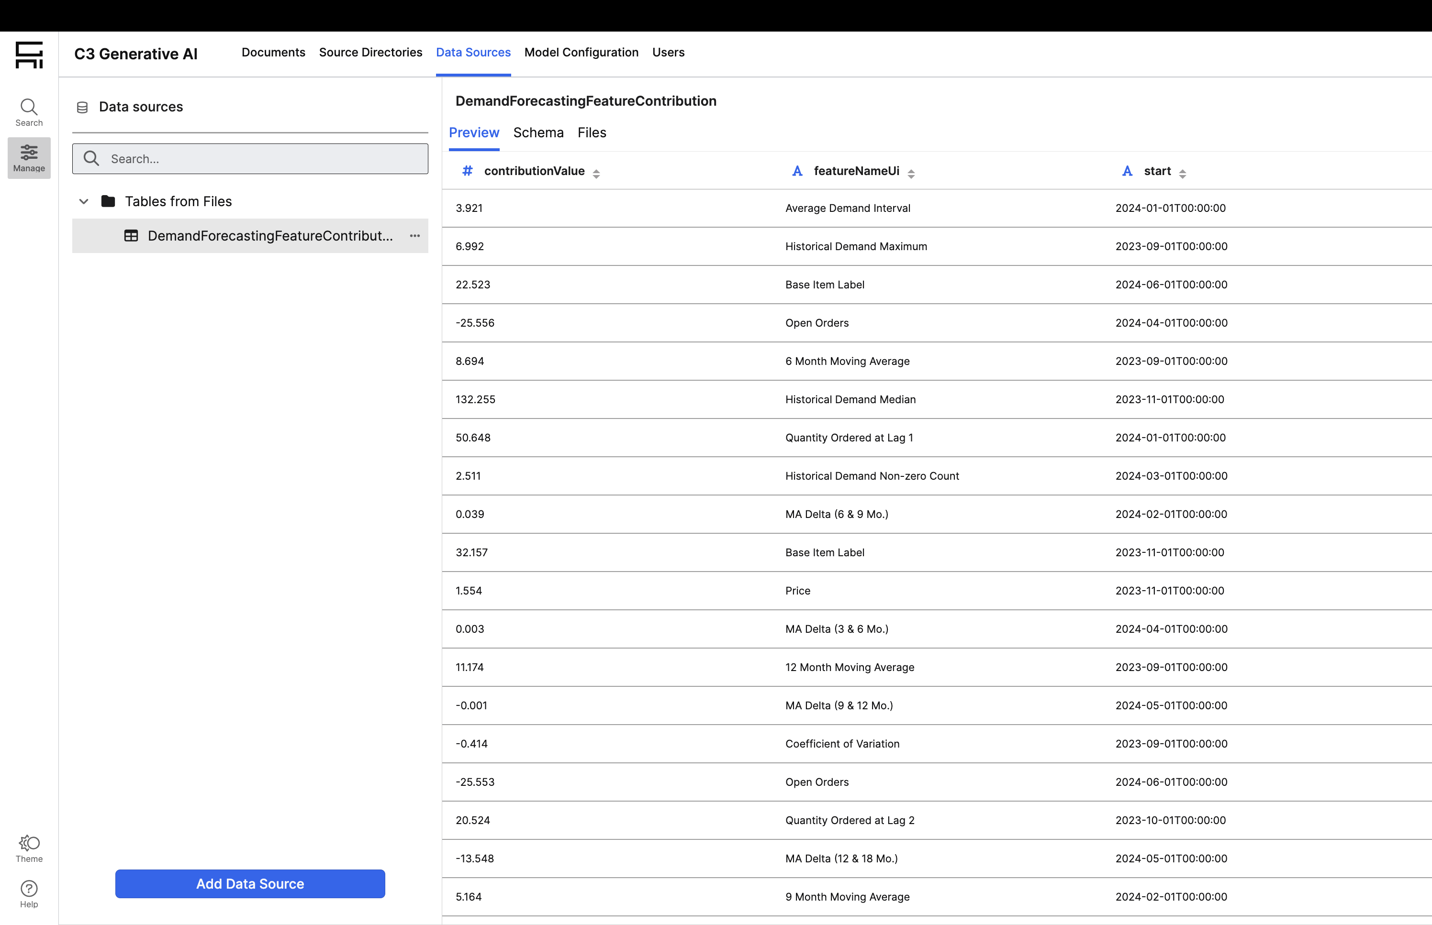Sort by contributionValue column arrows

pos(596,174)
